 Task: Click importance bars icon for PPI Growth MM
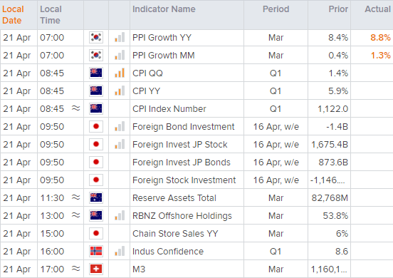click(x=120, y=55)
